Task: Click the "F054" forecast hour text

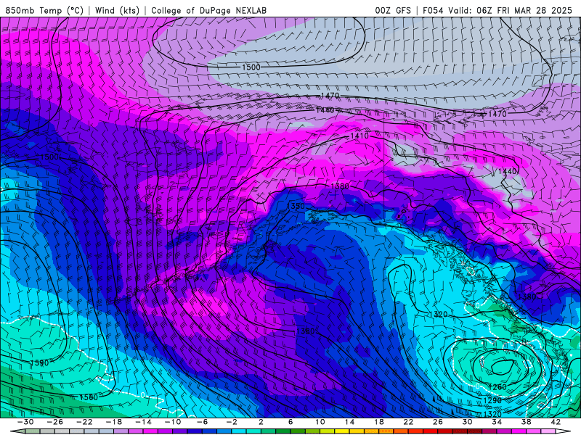Action: [x=433, y=10]
